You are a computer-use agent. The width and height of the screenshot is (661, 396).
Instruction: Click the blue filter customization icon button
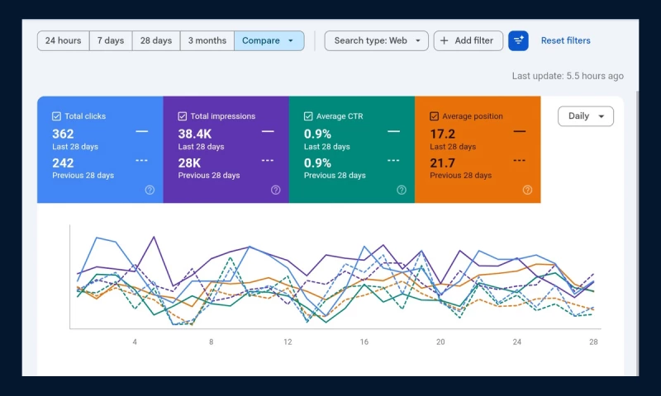tap(518, 40)
